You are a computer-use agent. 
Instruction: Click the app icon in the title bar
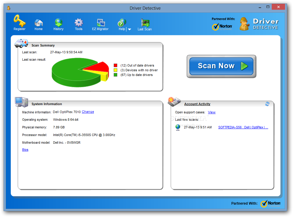click(9, 8)
